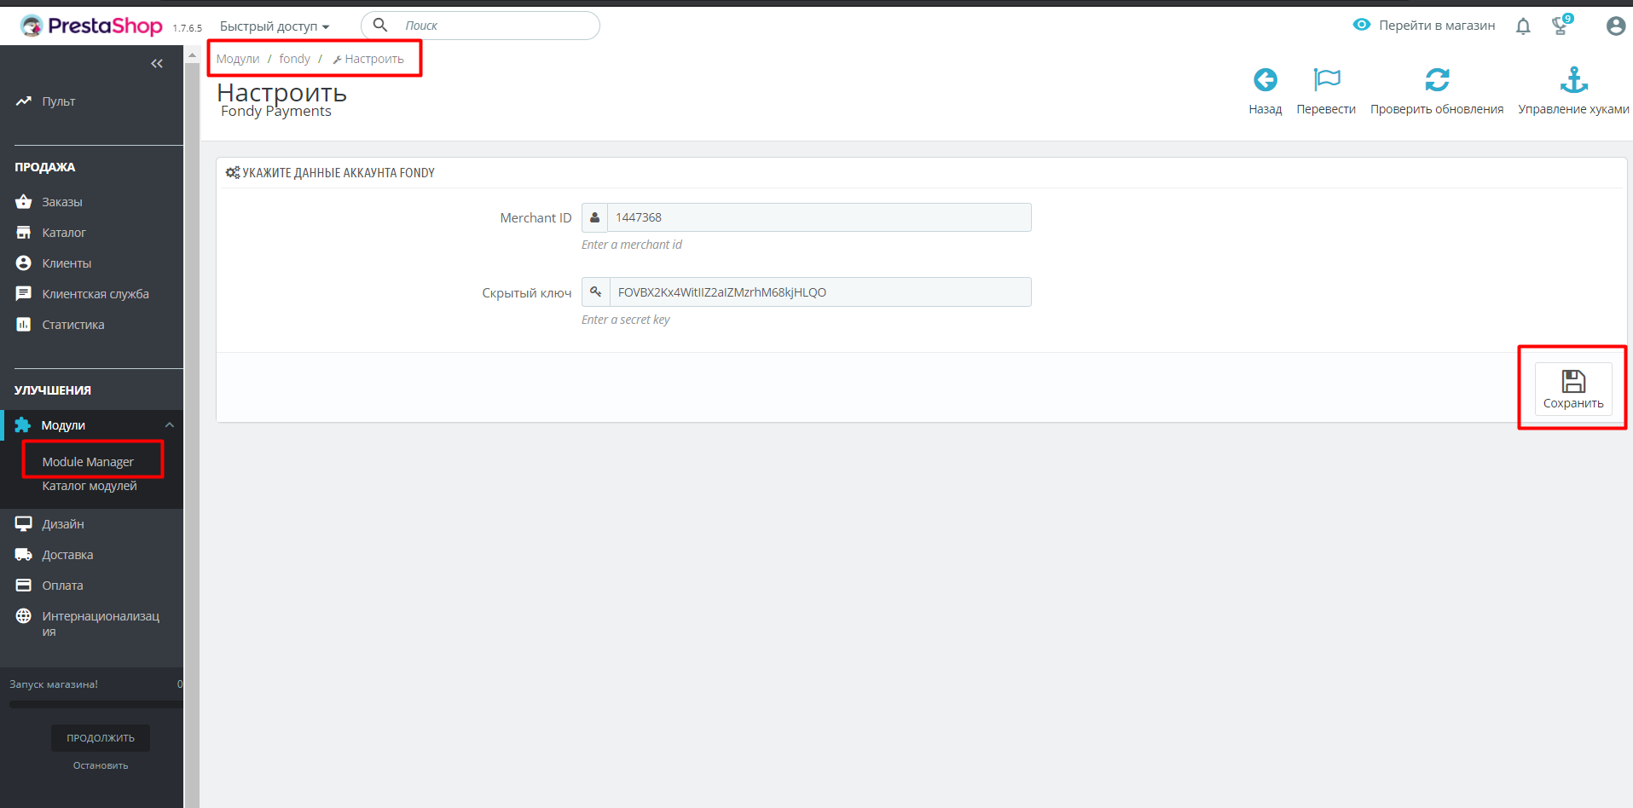Click the Поиск search field
The height and width of the screenshot is (808, 1633).
click(480, 26)
